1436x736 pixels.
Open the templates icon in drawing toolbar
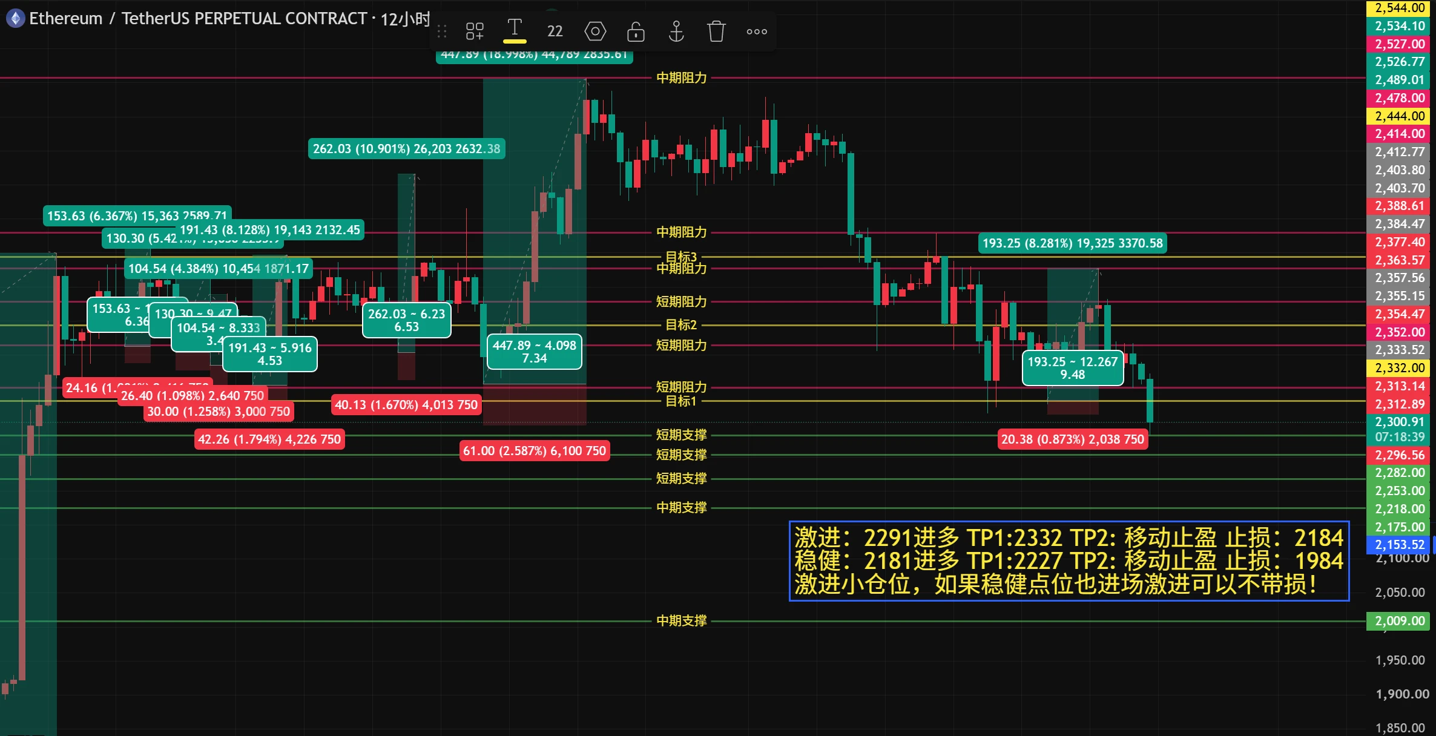click(475, 31)
